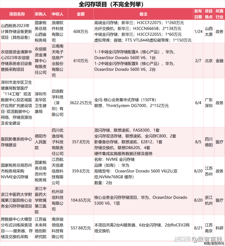Screen dimensions: 225x246
Task: Click the 项目名称 column header
Action: tap(17, 14)
